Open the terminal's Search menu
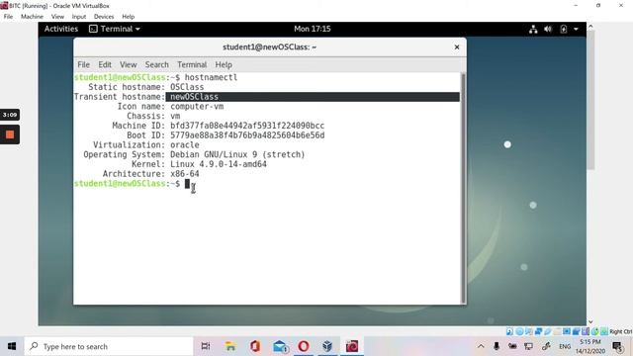 pos(156,64)
